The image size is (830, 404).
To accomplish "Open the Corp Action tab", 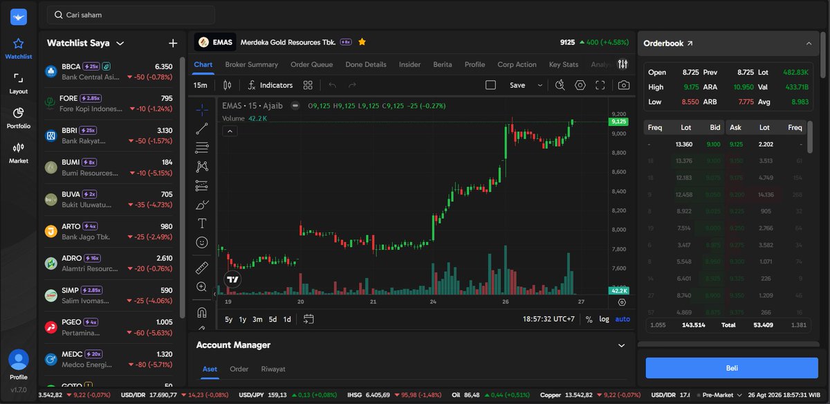I will (x=517, y=64).
